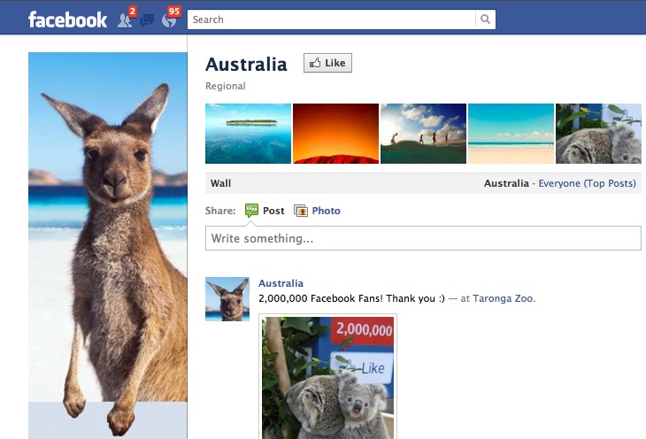Click the Write something text box
Image resolution: width=646 pixels, height=439 pixels.
(x=423, y=238)
